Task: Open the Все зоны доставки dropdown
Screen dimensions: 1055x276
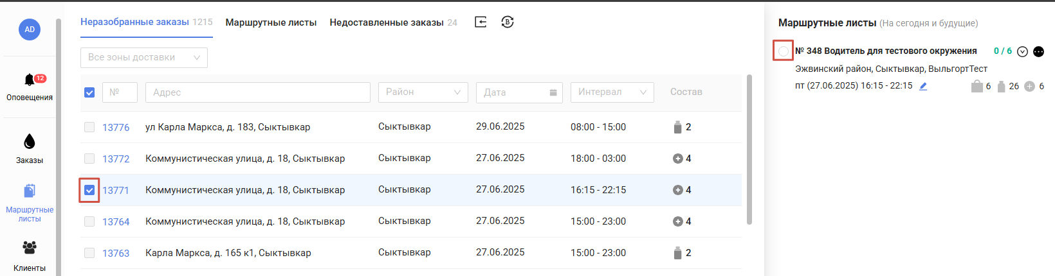Action: (x=144, y=57)
